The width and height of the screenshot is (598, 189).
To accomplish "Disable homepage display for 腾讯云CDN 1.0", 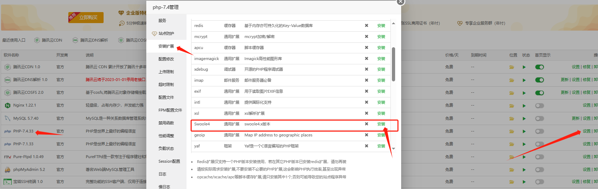I will [540, 67].
